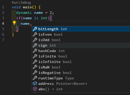The image size is (130, 95).
Task: Click the wrench icon beside isFinite
Action: point(35,56)
